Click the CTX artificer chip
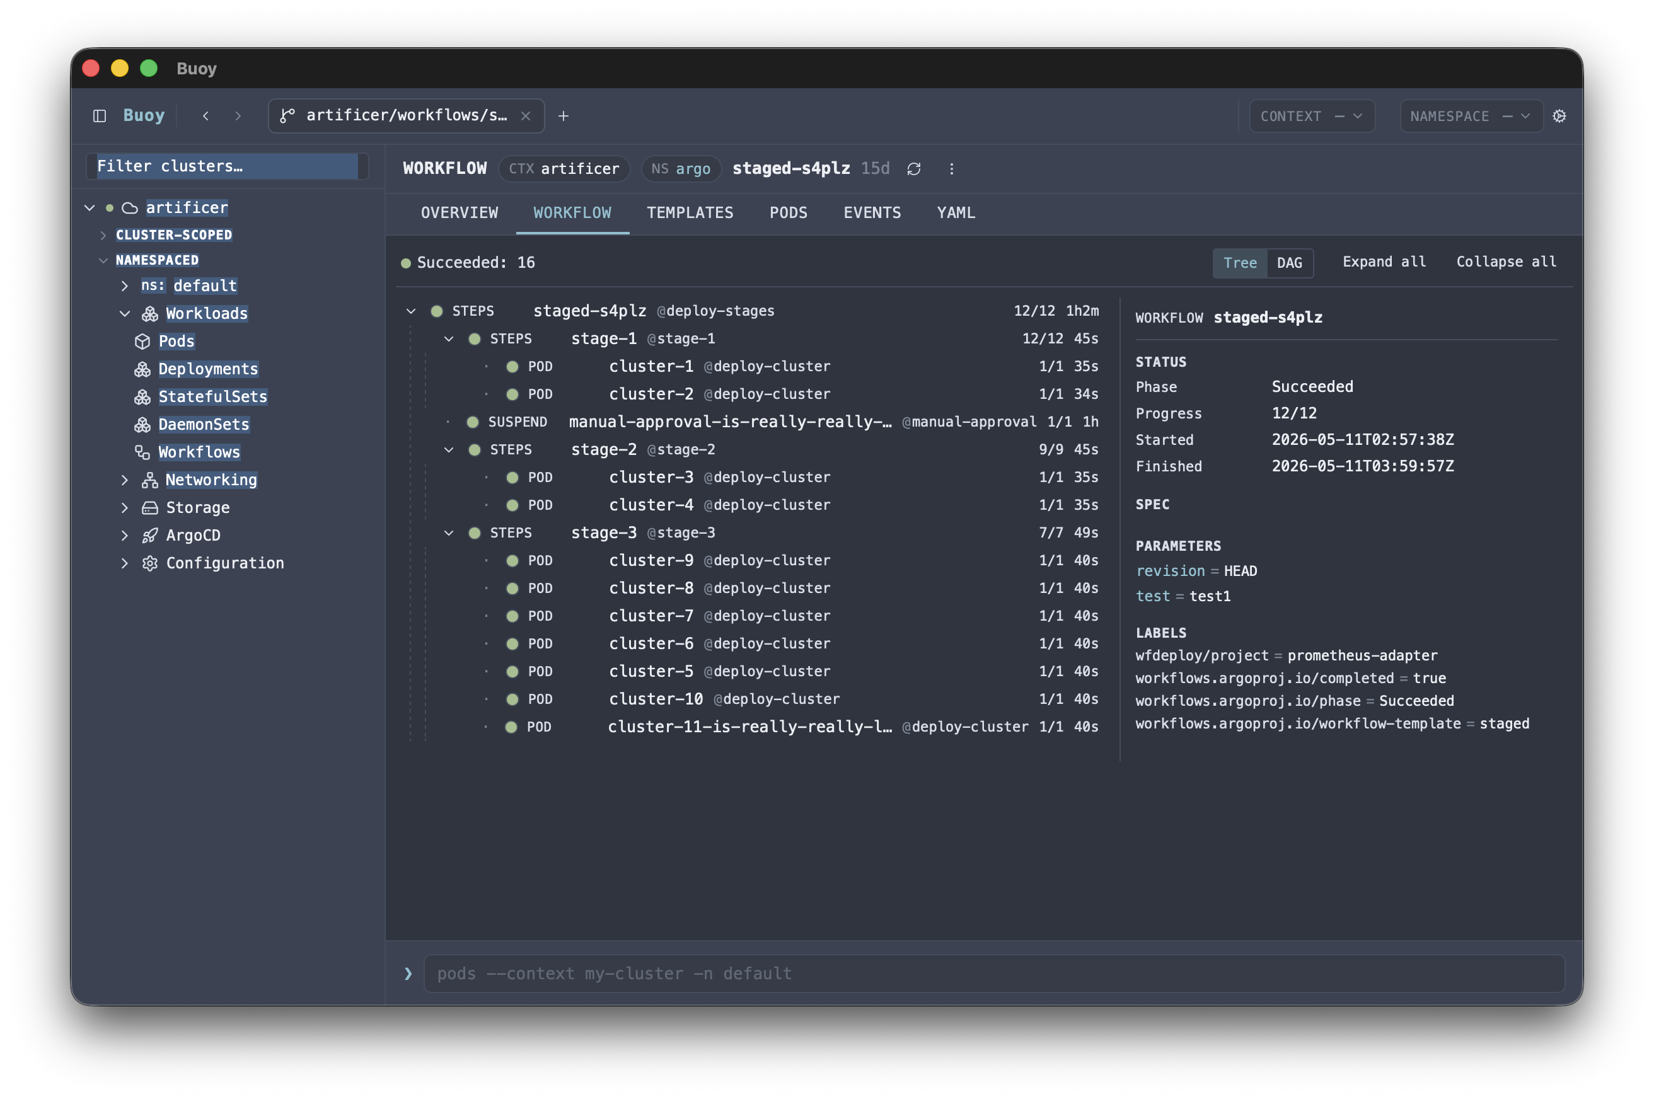This screenshot has width=1654, height=1099. tap(564, 169)
